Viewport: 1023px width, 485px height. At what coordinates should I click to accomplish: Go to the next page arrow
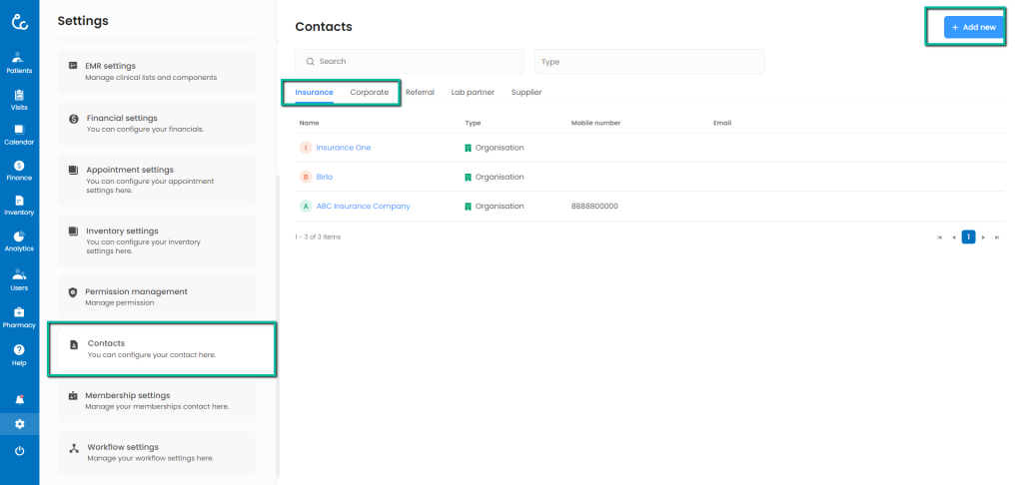click(983, 238)
